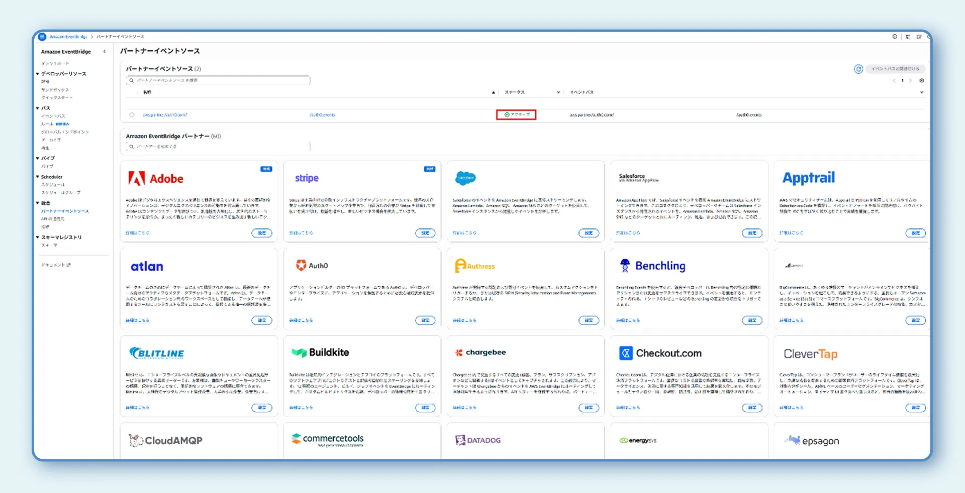Select the aws.partner/auth0.com radio button
Screen dimensions: 965x493
132,115
